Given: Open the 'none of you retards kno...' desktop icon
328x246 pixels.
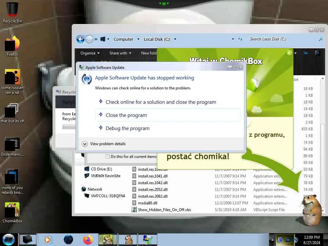Looking at the screenshot, I should [12, 182].
